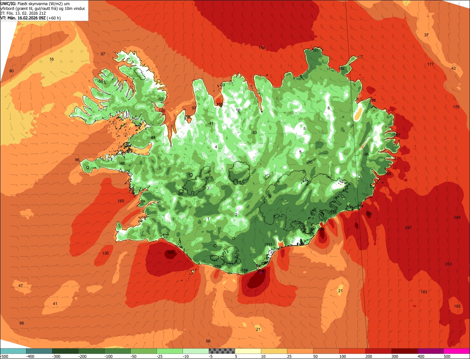The width and height of the screenshot is (470, 359).
Task: Click the map value '6' in northeast Iceland
Action: tap(329, 108)
